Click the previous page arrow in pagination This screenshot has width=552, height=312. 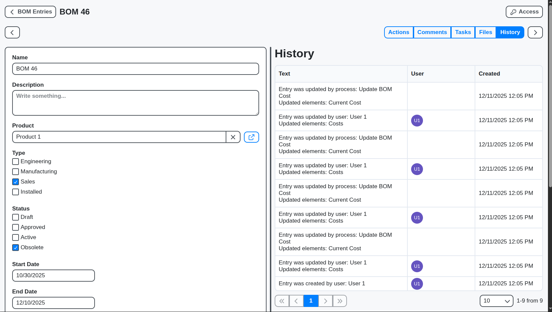pyautogui.click(x=296, y=301)
